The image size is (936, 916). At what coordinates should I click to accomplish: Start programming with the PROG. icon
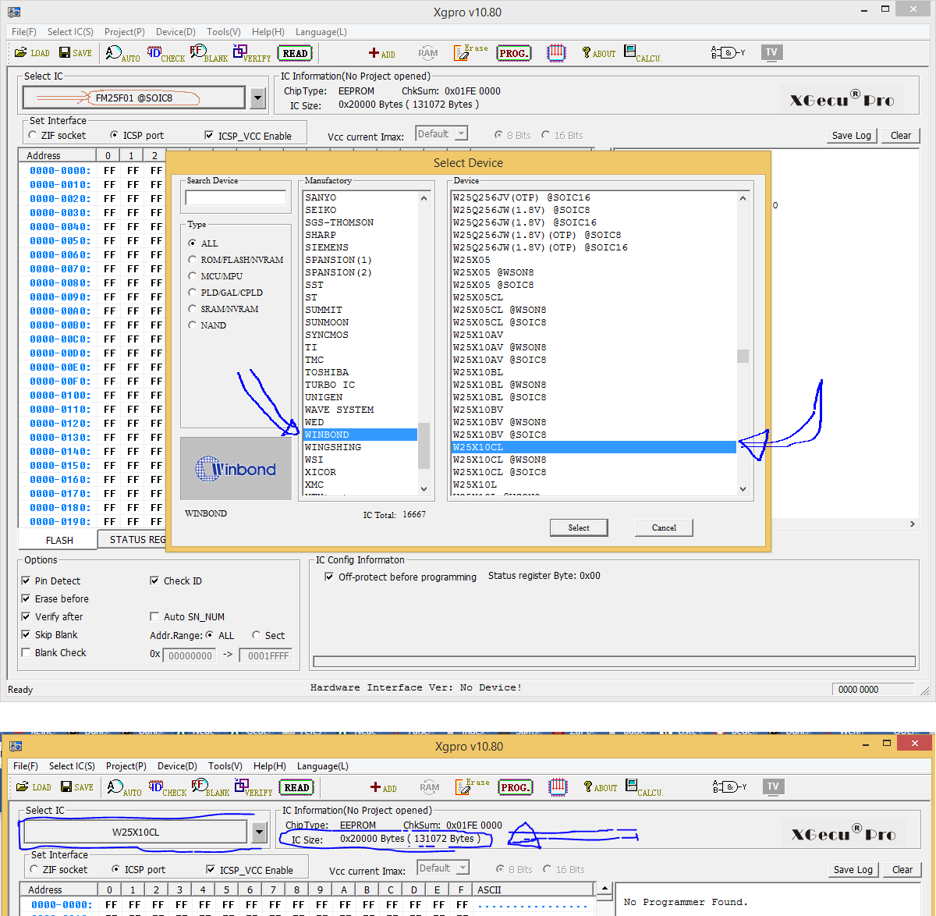[x=514, y=53]
